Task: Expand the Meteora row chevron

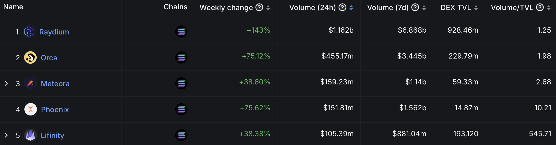Action: tap(6, 83)
